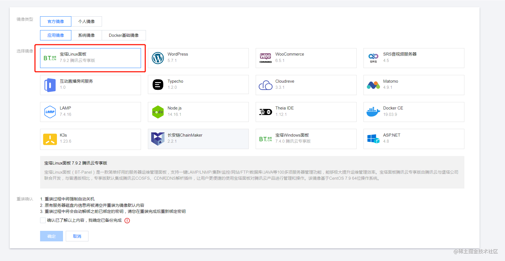The image size is (505, 261).
Task: Check the 确认已了解以上内容 backup confirmation checkbox
Action: (x=43, y=220)
